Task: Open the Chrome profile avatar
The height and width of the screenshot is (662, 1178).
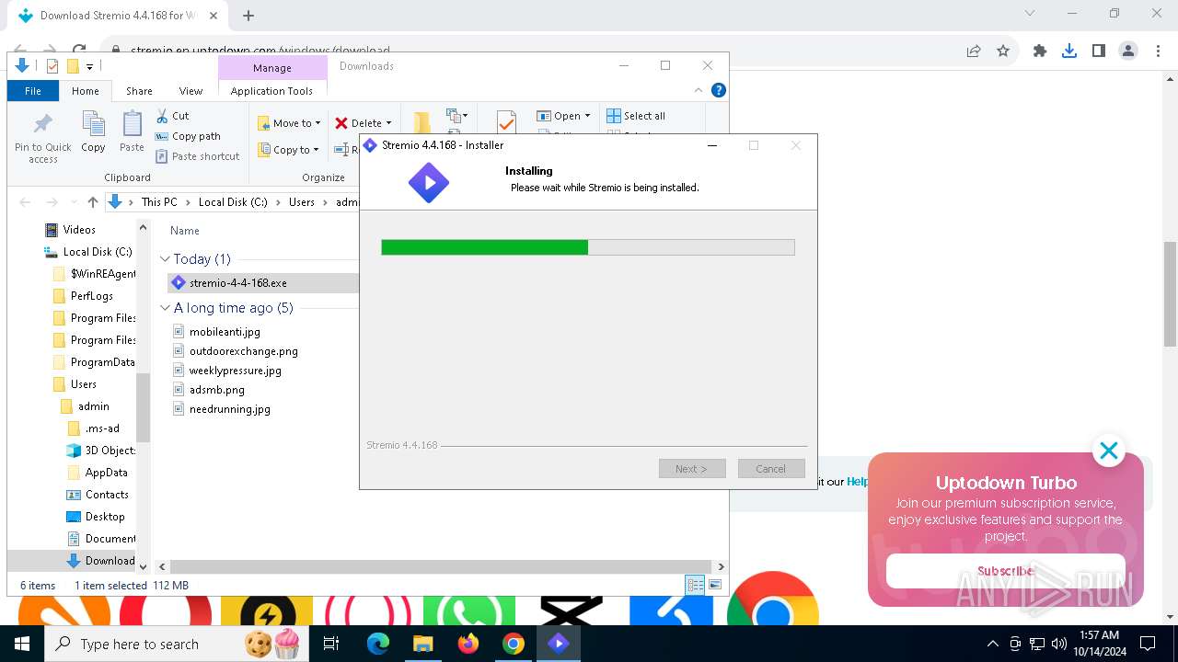Action: 1128,51
